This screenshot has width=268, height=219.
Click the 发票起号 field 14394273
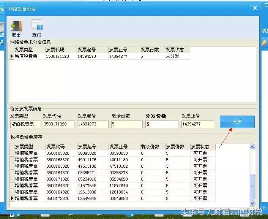point(93,124)
